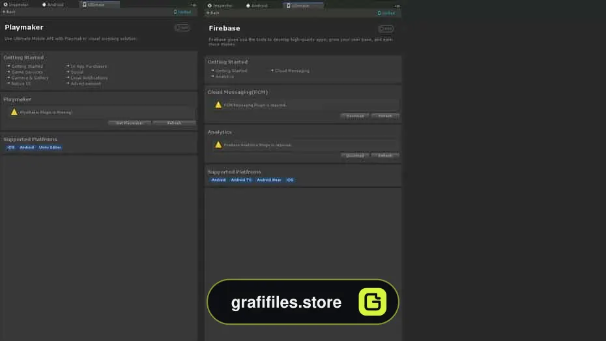Open the Social guide link
Screen dimensions: 606x341
(x=75, y=72)
